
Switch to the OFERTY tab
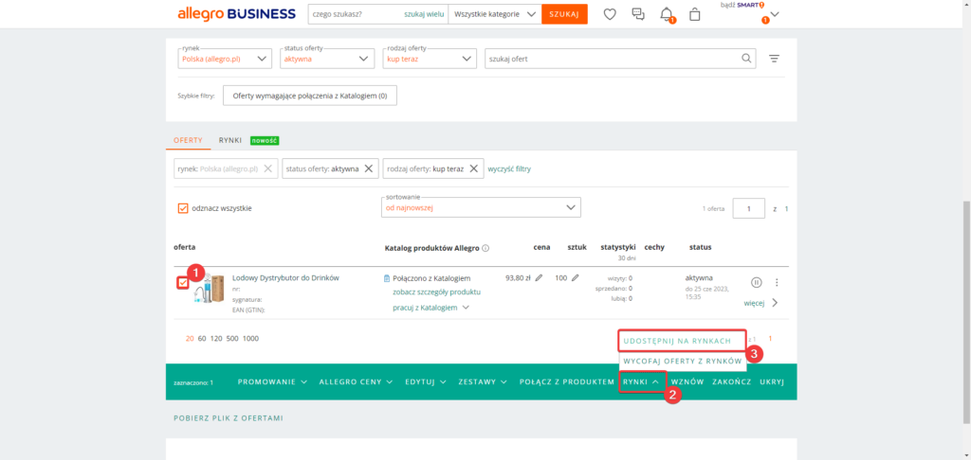pos(188,140)
